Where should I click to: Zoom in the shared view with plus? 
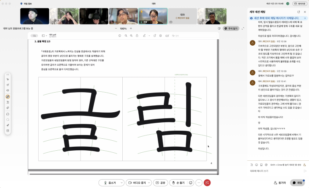click(131, 28)
